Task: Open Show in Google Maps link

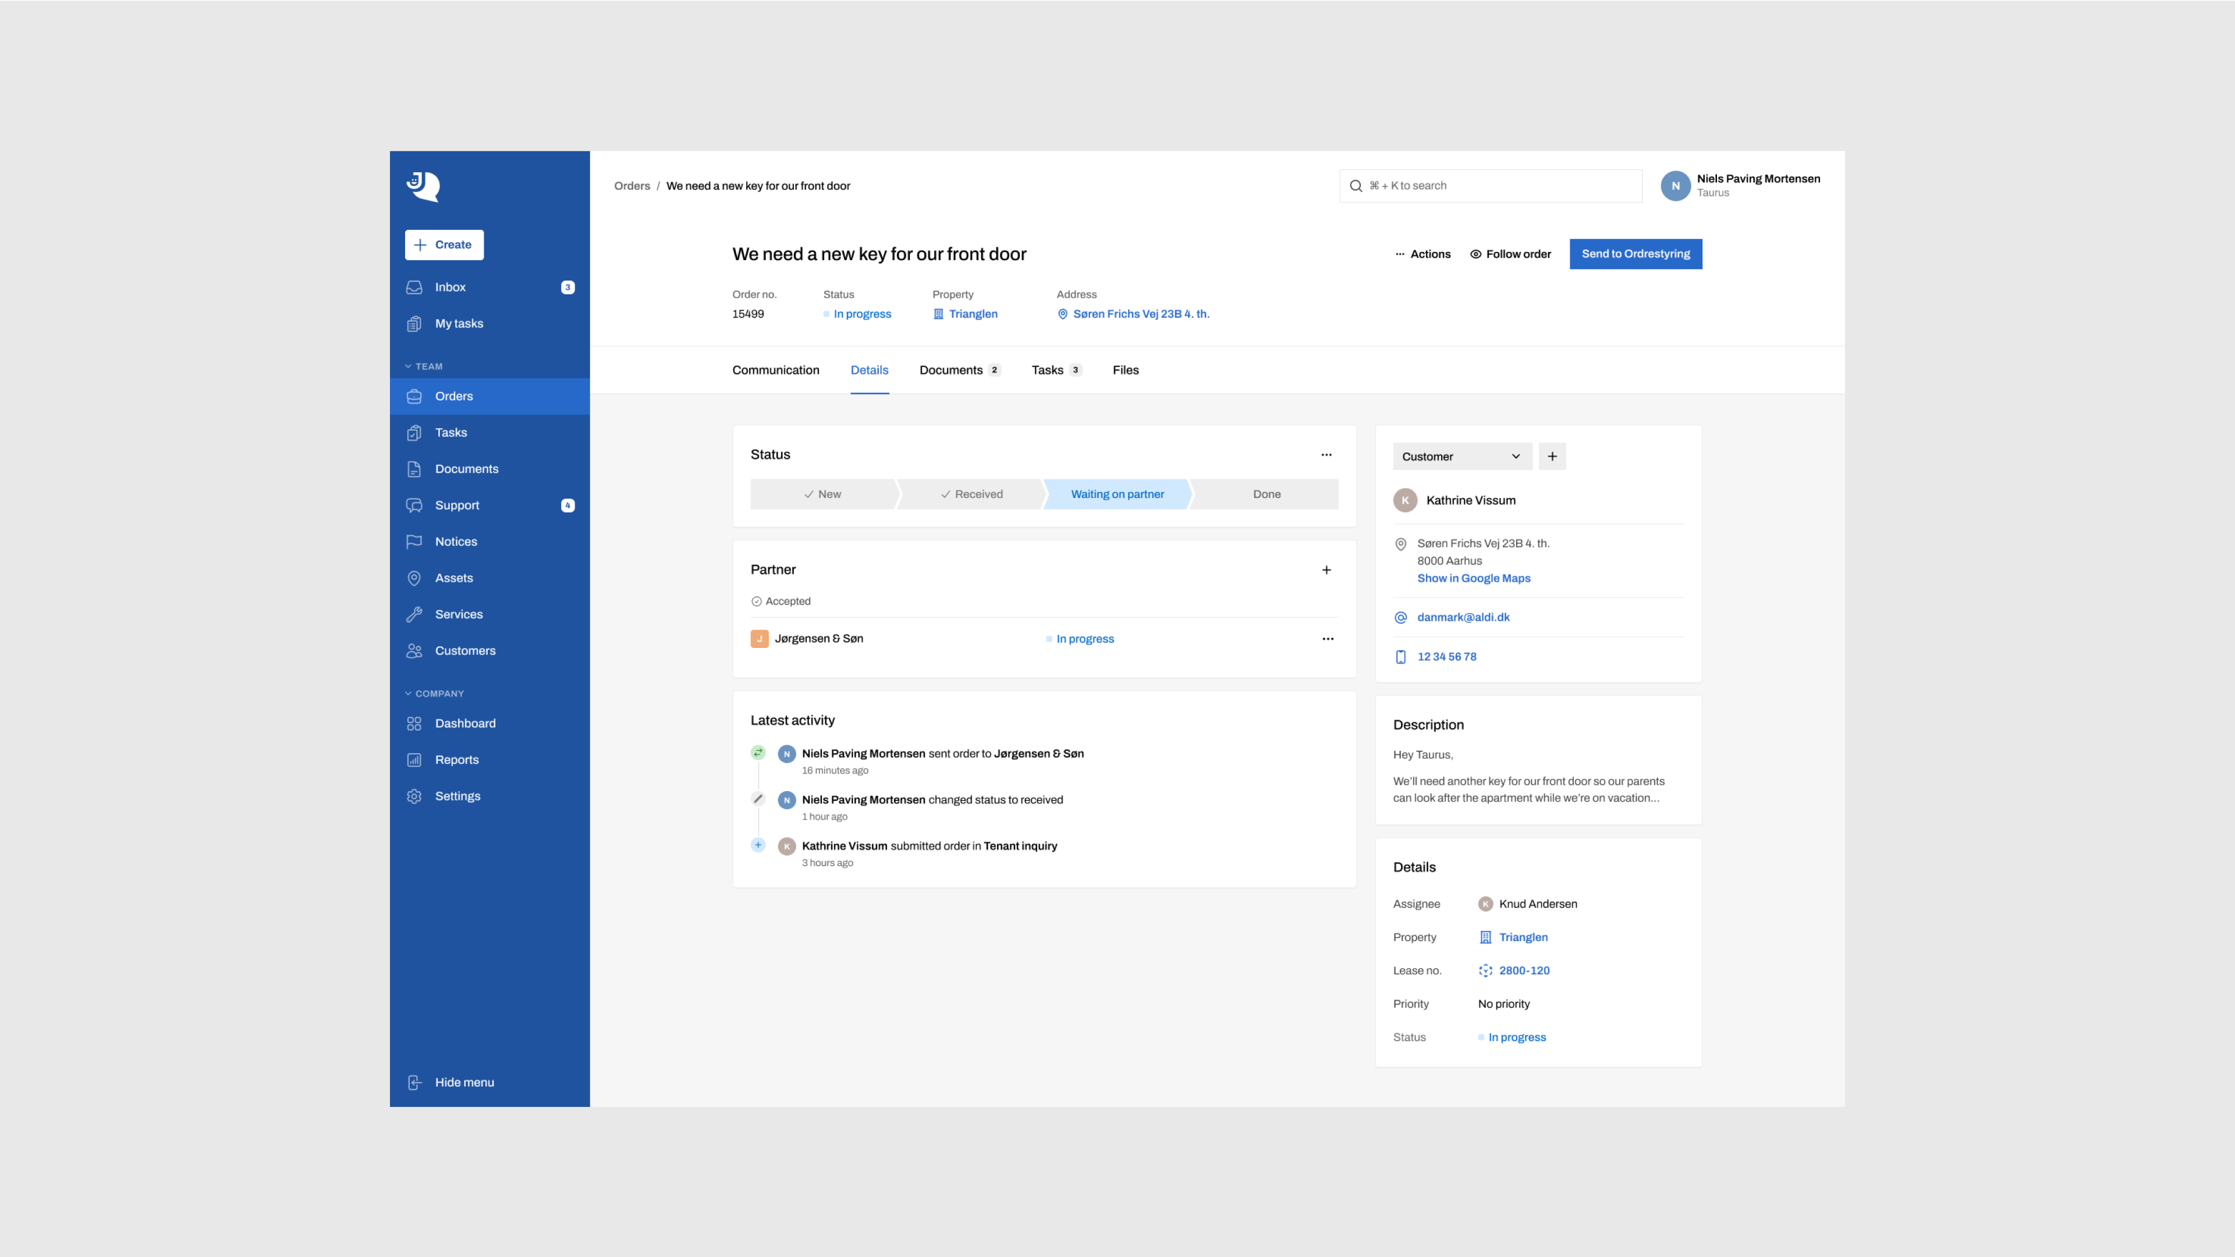Action: coord(1473,578)
